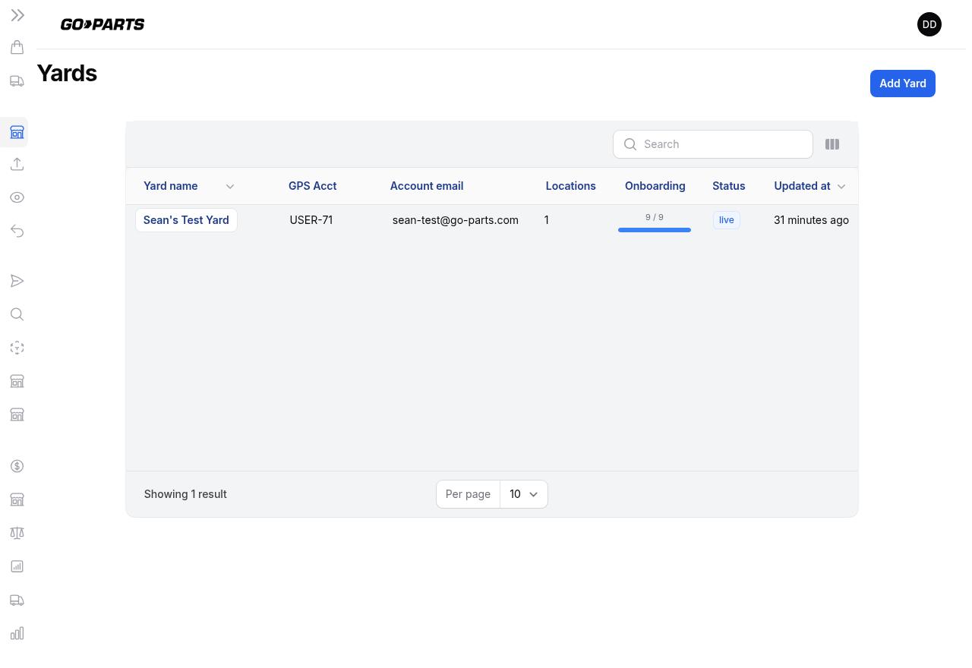Screen dimensions: 972x668
Task: Focus the Search input field
Action: pyautogui.click(x=713, y=144)
